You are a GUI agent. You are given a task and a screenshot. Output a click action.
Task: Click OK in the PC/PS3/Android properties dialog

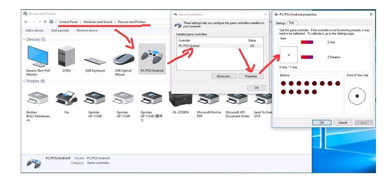[x=322, y=122]
